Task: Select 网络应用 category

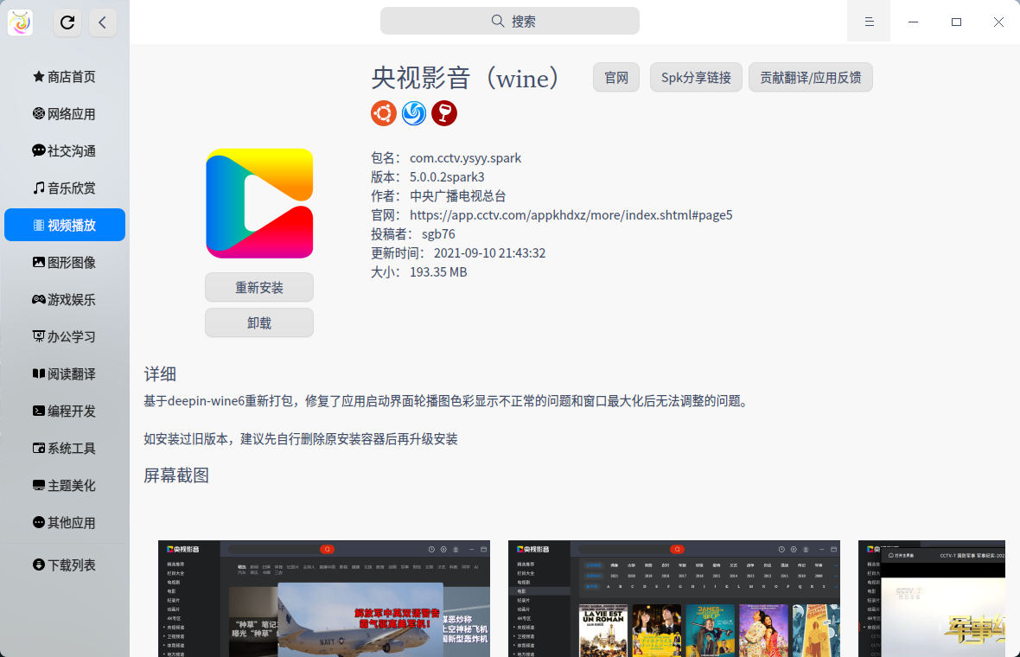Action: tap(65, 114)
